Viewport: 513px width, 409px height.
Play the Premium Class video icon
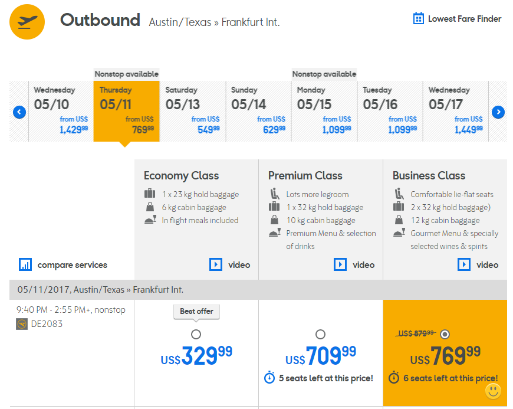340,264
